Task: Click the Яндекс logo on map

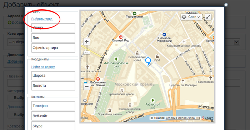Action: tap(207, 118)
